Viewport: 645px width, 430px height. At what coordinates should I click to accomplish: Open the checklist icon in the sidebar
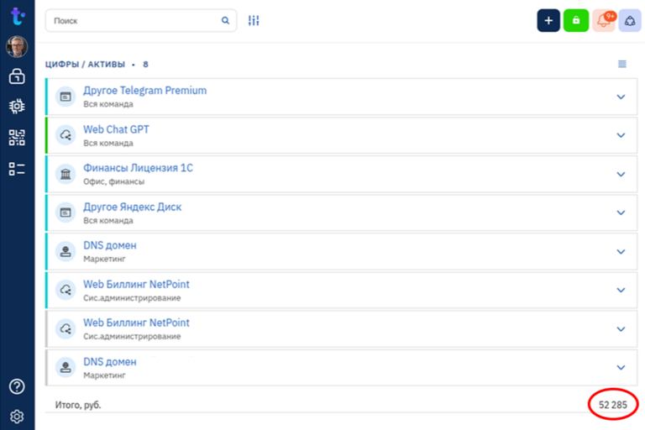[x=17, y=169]
